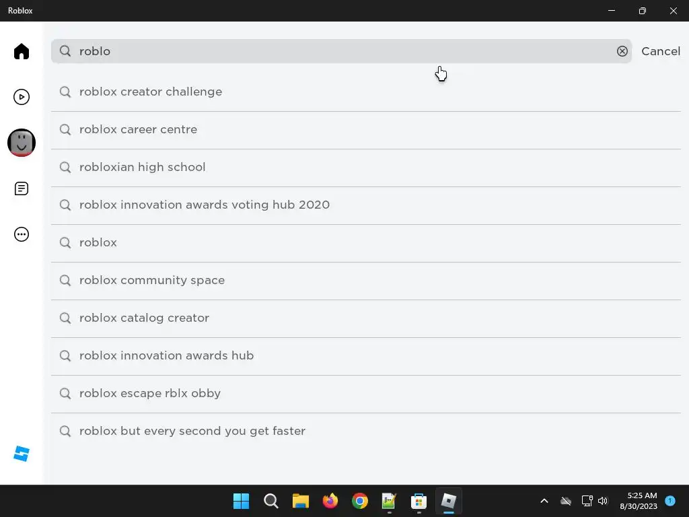689x517 pixels.
Task: Open the More ellipsis icon in the sidebar
Action: click(x=21, y=234)
